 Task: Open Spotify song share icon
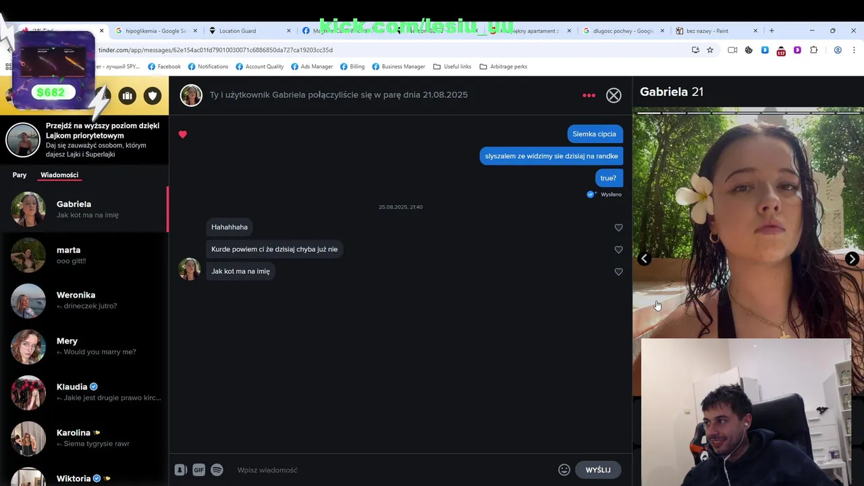(217, 470)
